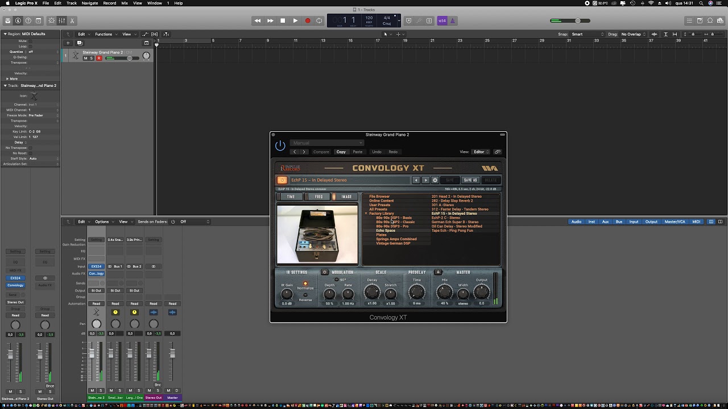Collapse the Track Steinway inspector section

point(5,86)
